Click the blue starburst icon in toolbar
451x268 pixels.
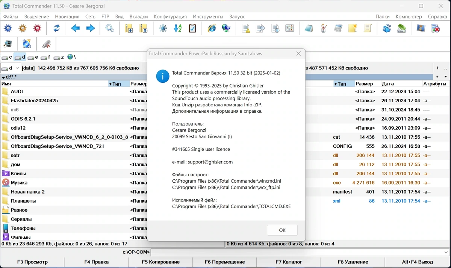pyautogui.click(x=163, y=28)
